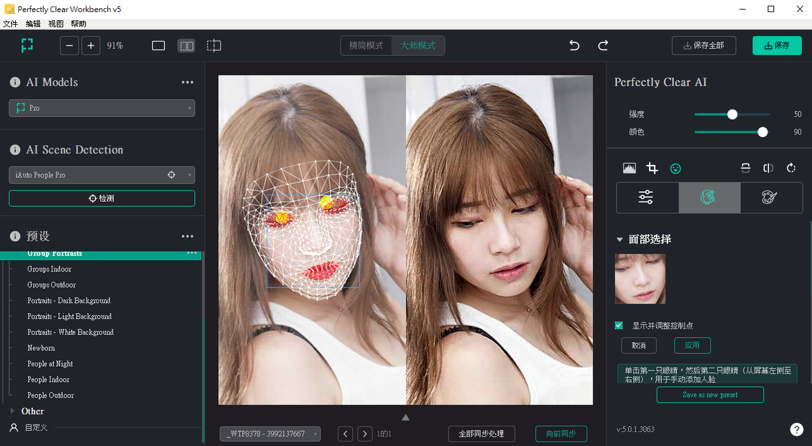Open the AI Models Pro dropdown
This screenshot has width=812, height=446.
[101, 108]
